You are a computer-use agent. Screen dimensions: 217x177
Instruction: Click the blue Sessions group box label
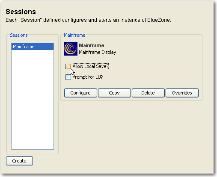[19, 35]
